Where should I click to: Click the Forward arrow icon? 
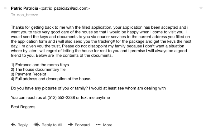(70, 125)
